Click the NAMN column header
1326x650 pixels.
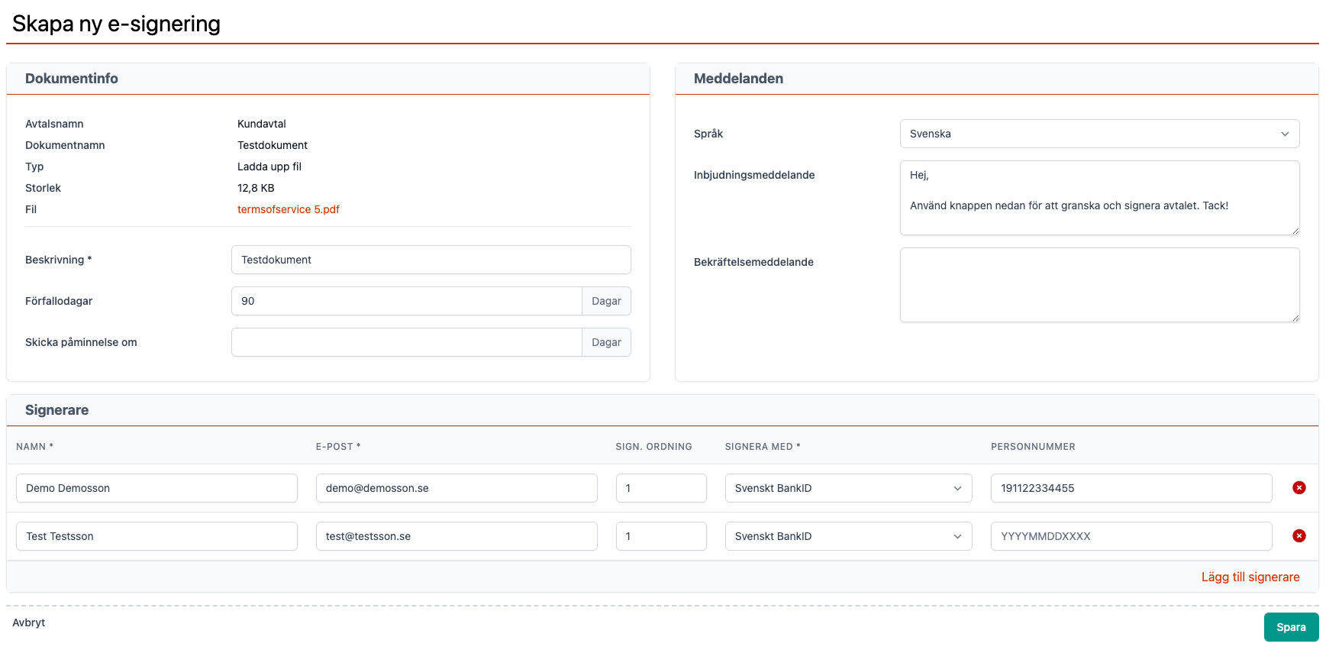[34, 447]
